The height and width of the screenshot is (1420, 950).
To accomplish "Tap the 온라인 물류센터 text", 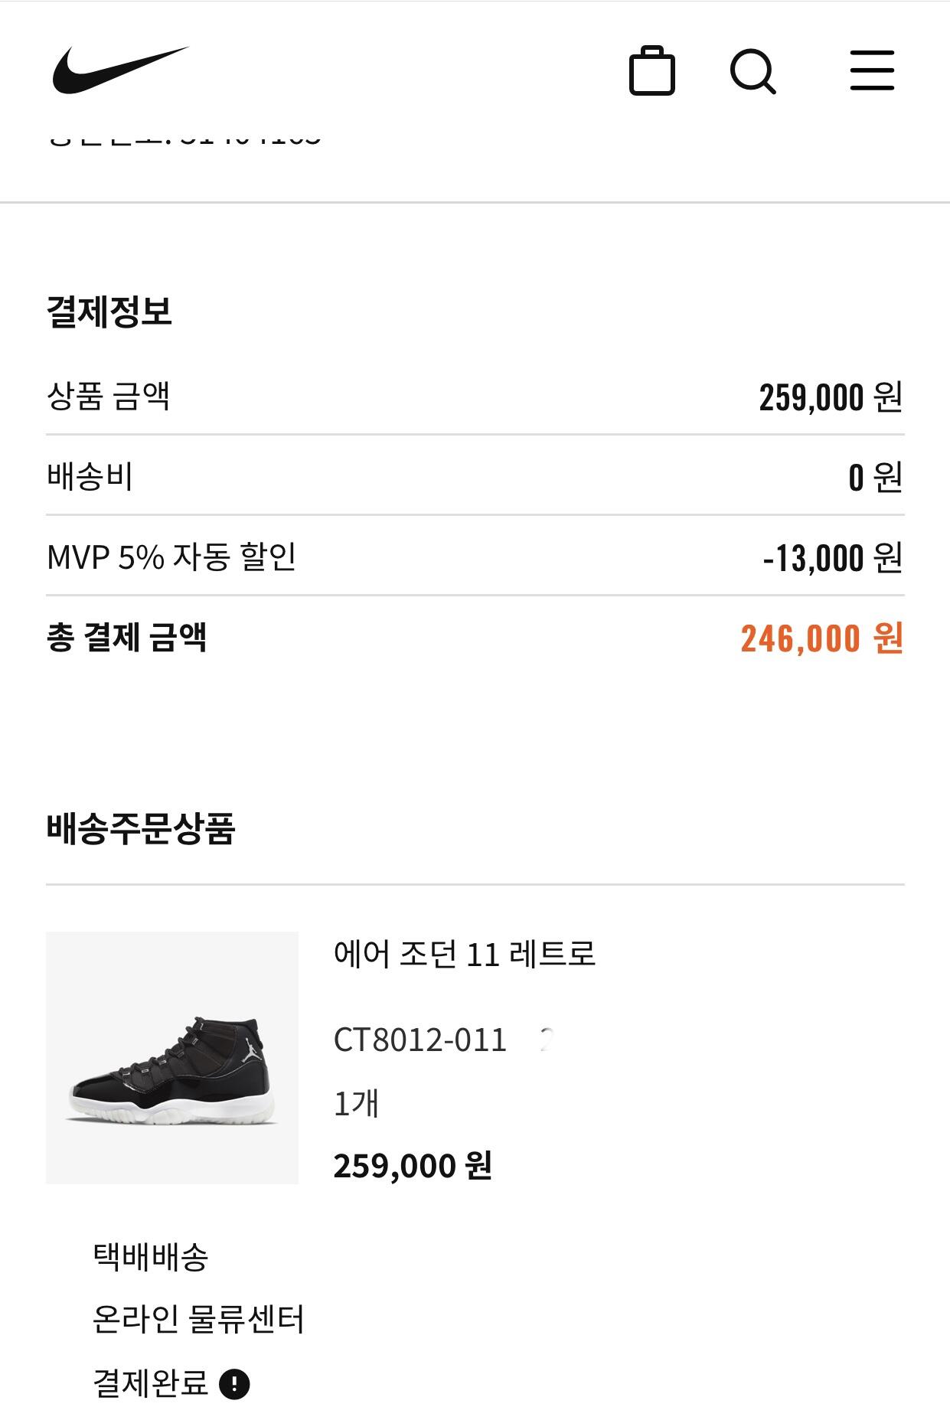I will tap(198, 1319).
